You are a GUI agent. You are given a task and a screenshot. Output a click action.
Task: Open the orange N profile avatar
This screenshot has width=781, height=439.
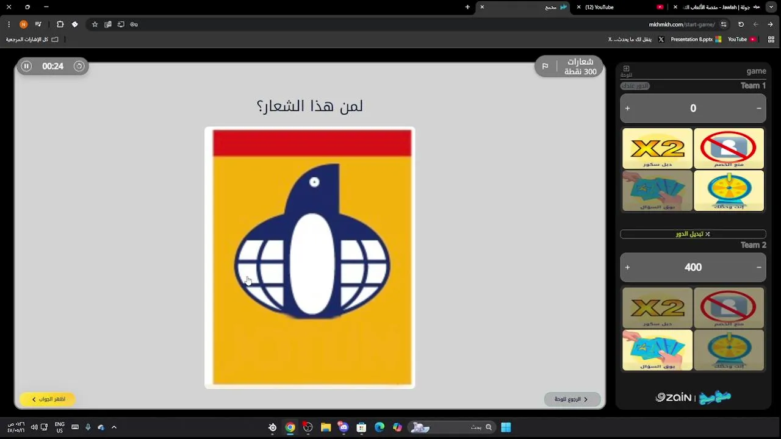pyautogui.click(x=23, y=24)
